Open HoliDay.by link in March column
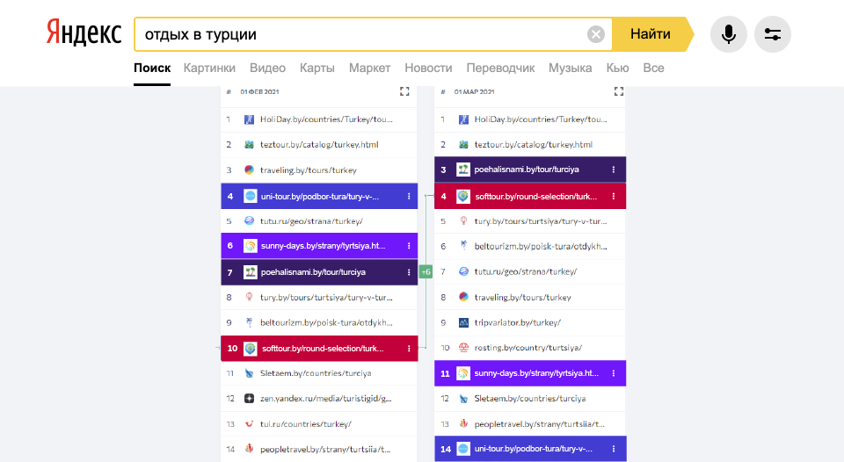 [541, 119]
